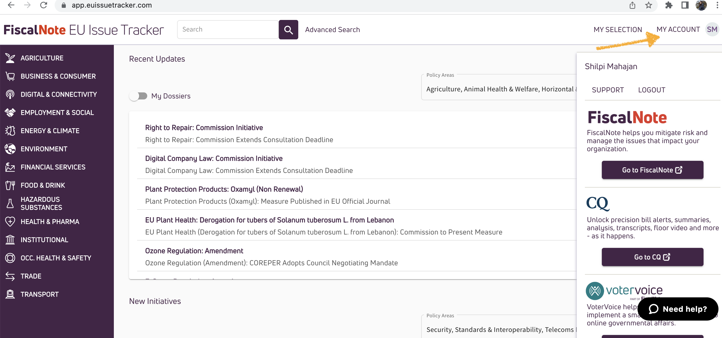Open the MY SELECTION menu
Screen dimensions: 722x338
(618, 29)
